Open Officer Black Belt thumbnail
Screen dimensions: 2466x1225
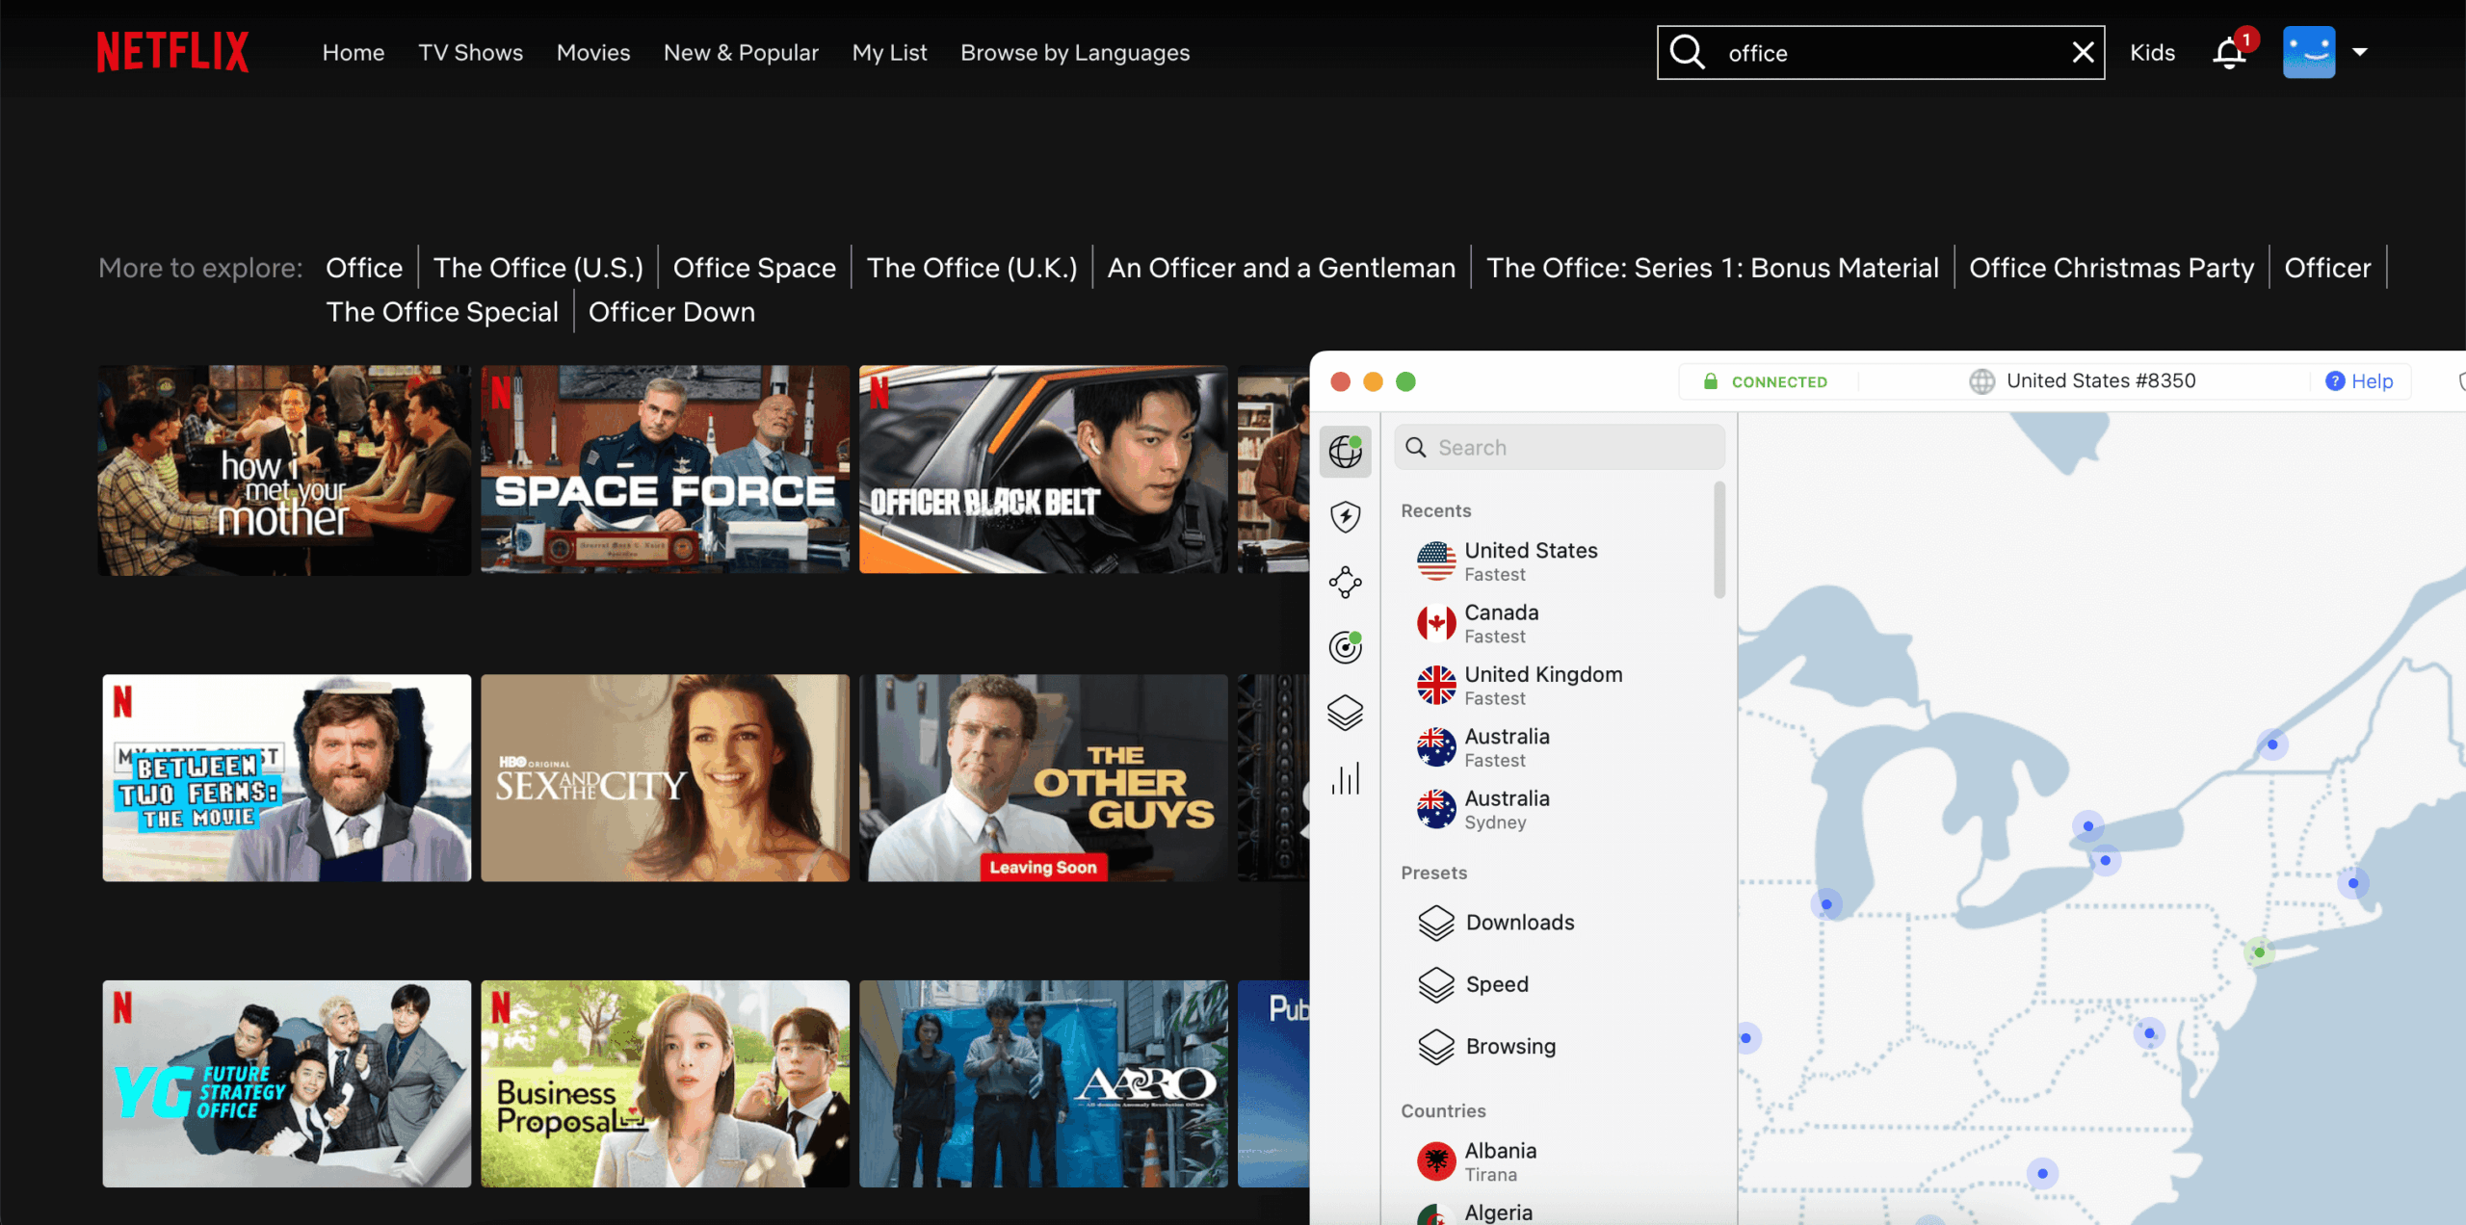coord(1043,470)
